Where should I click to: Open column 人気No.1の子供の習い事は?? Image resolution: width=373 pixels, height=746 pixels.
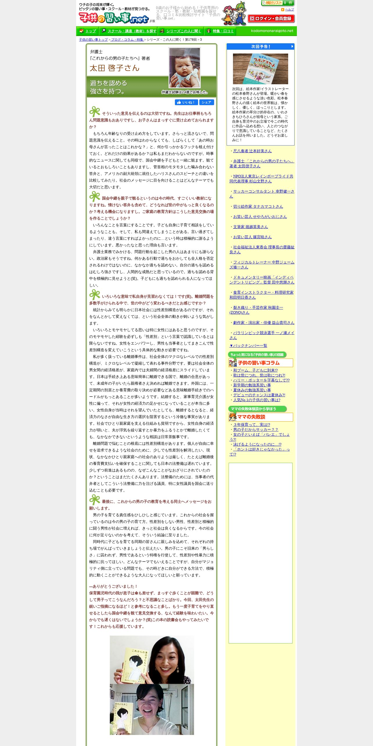click(x=257, y=400)
